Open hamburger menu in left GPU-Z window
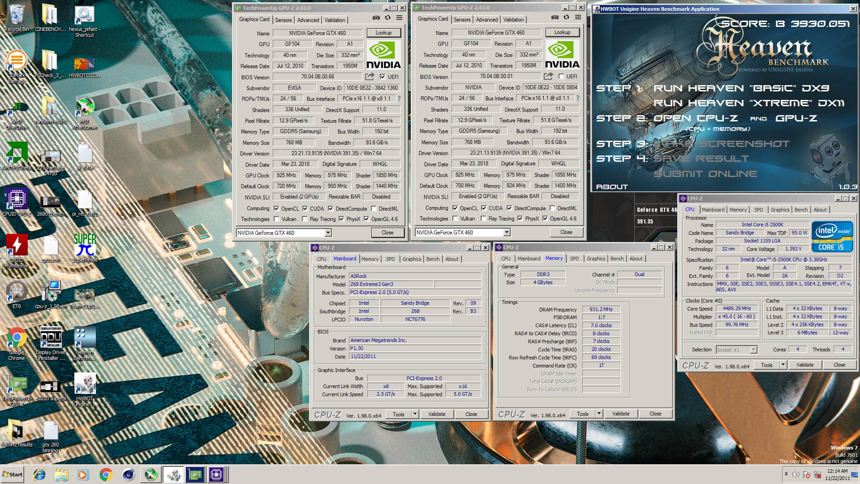 399,18
